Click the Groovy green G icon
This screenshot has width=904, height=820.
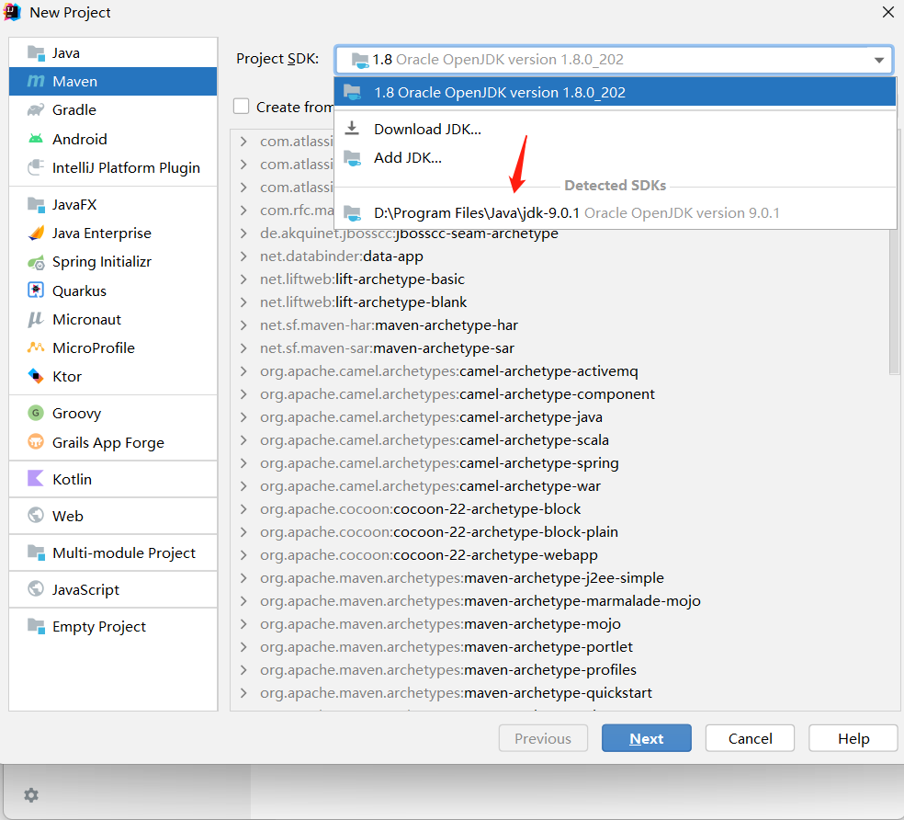(x=36, y=413)
